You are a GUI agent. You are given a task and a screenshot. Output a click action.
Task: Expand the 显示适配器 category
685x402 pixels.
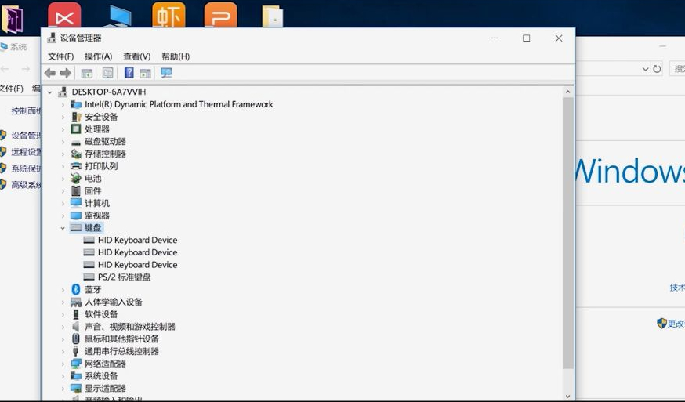coord(63,389)
